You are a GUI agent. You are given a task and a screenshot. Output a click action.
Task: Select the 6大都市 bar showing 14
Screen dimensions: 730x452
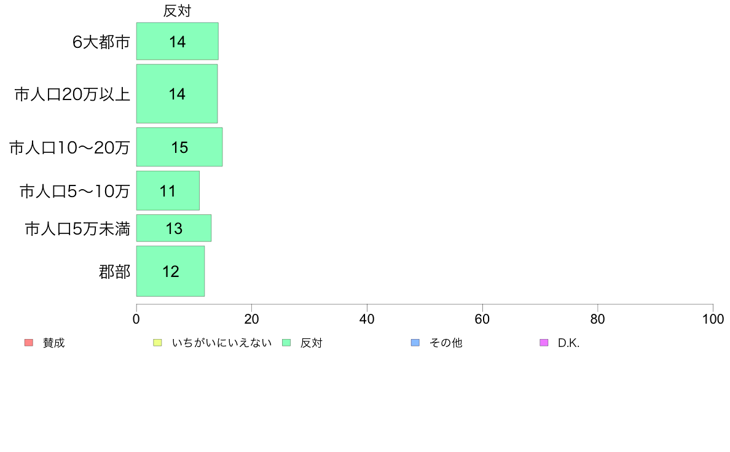[178, 41]
